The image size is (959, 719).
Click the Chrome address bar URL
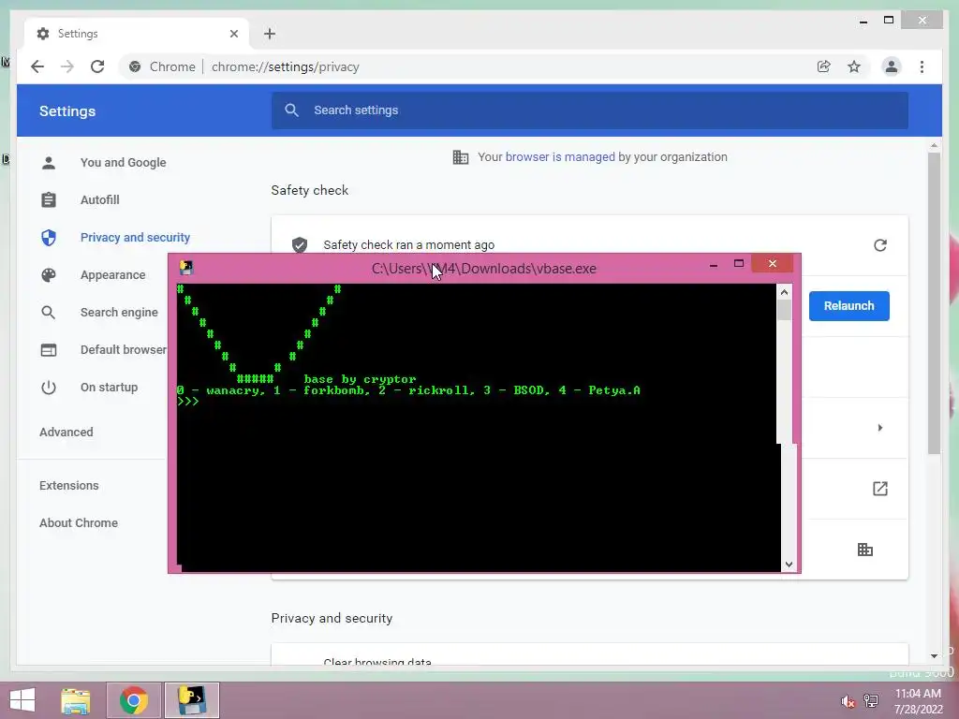(285, 66)
